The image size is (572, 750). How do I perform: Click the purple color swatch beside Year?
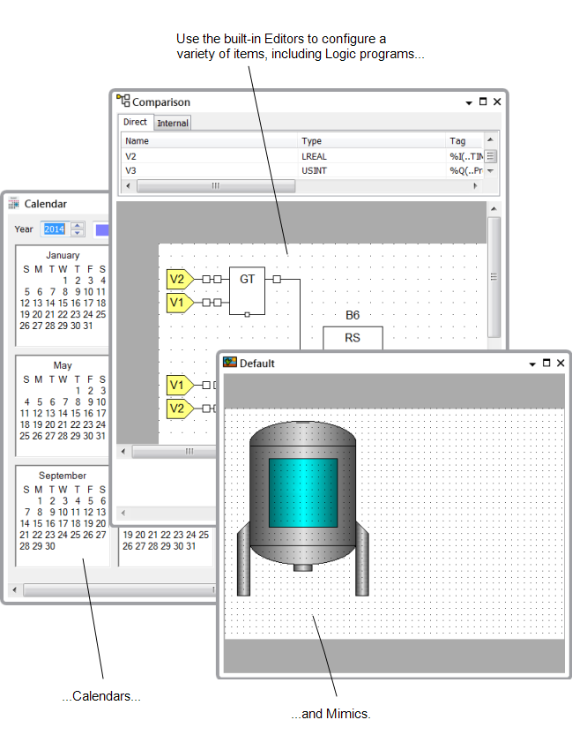101,229
